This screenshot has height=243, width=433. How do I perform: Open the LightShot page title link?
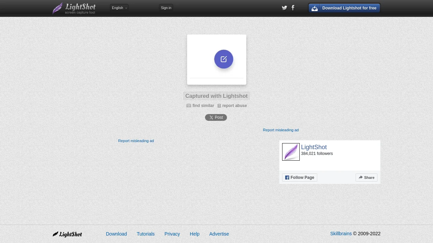[314, 147]
